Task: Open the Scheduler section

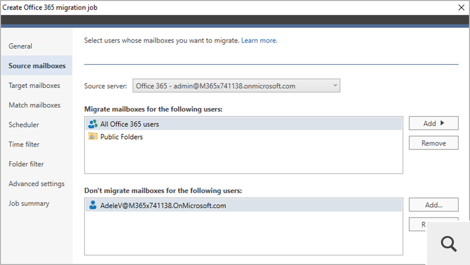Action: coord(23,124)
